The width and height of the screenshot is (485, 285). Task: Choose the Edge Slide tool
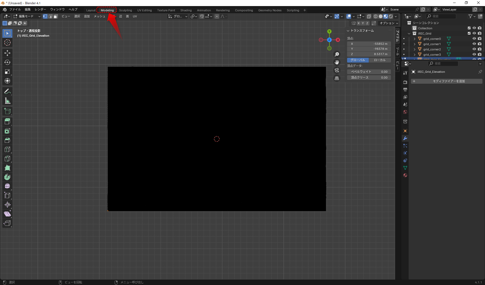7,196
